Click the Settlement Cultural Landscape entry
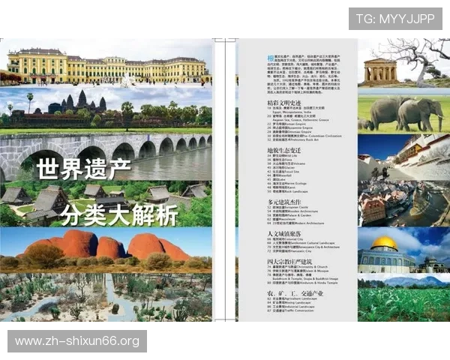The width and height of the screenshot is (450, 360). [x=301, y=243]
